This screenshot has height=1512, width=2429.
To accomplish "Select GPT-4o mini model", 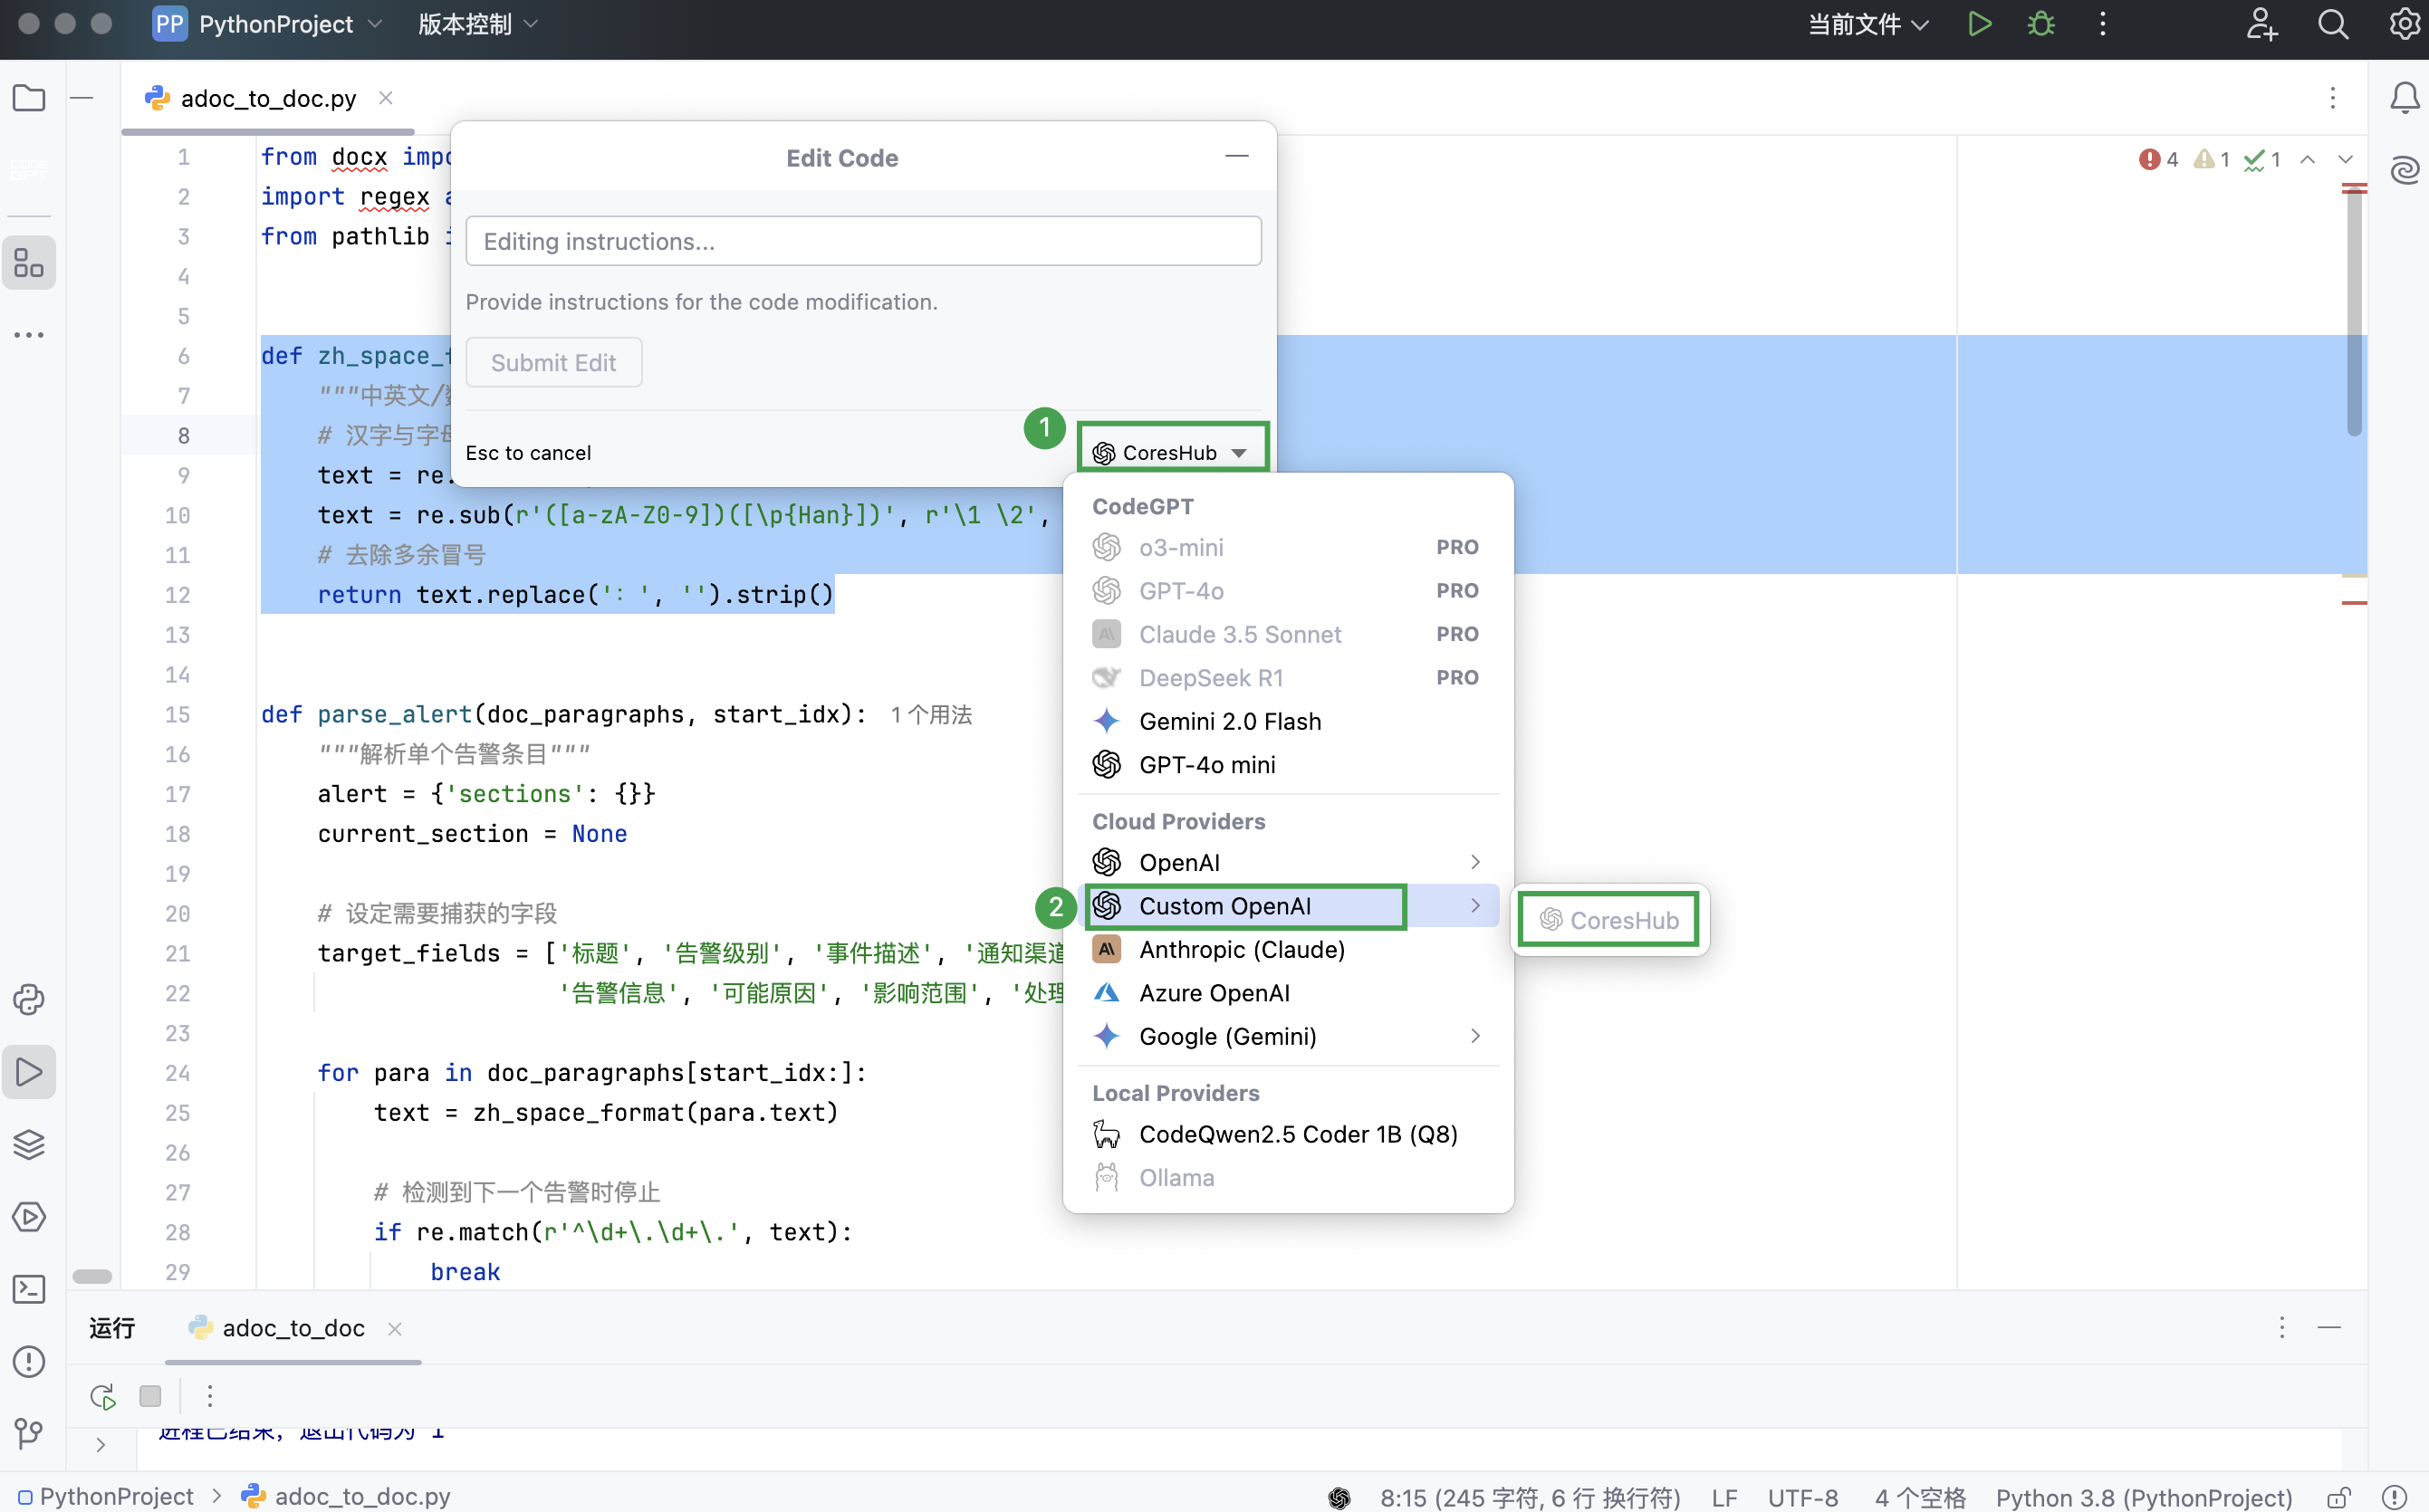I will coord(1287,765).
